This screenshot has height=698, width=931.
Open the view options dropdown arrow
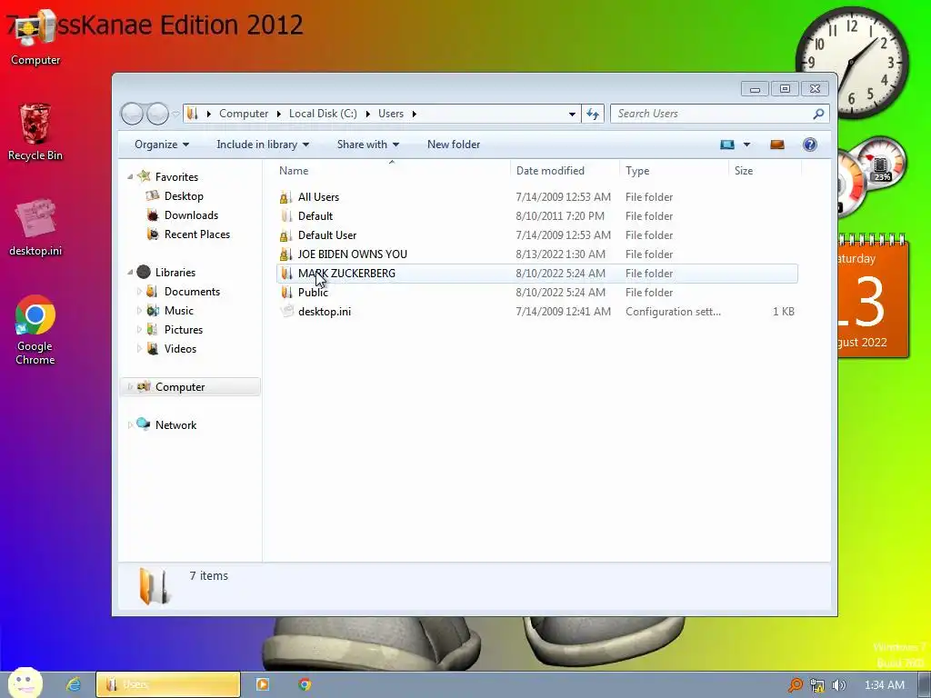747,145
